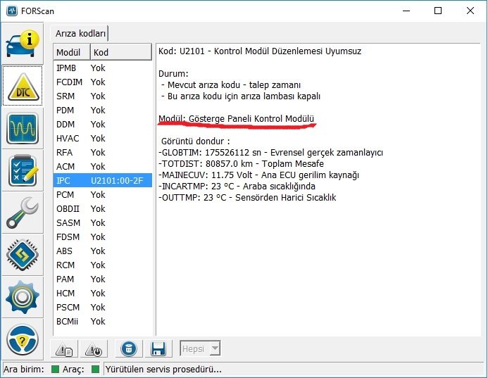488x378 pixels.
Task: Open the gear settings section
Action: (23, 297)
